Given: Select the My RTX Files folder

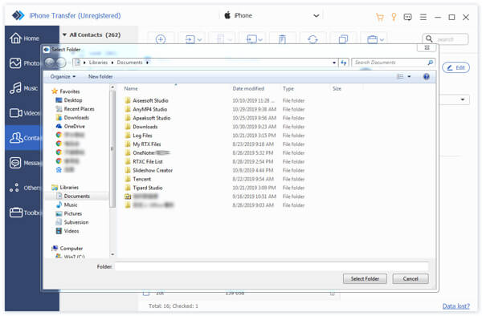Looking at the screenshot, I should click(147, 144).
